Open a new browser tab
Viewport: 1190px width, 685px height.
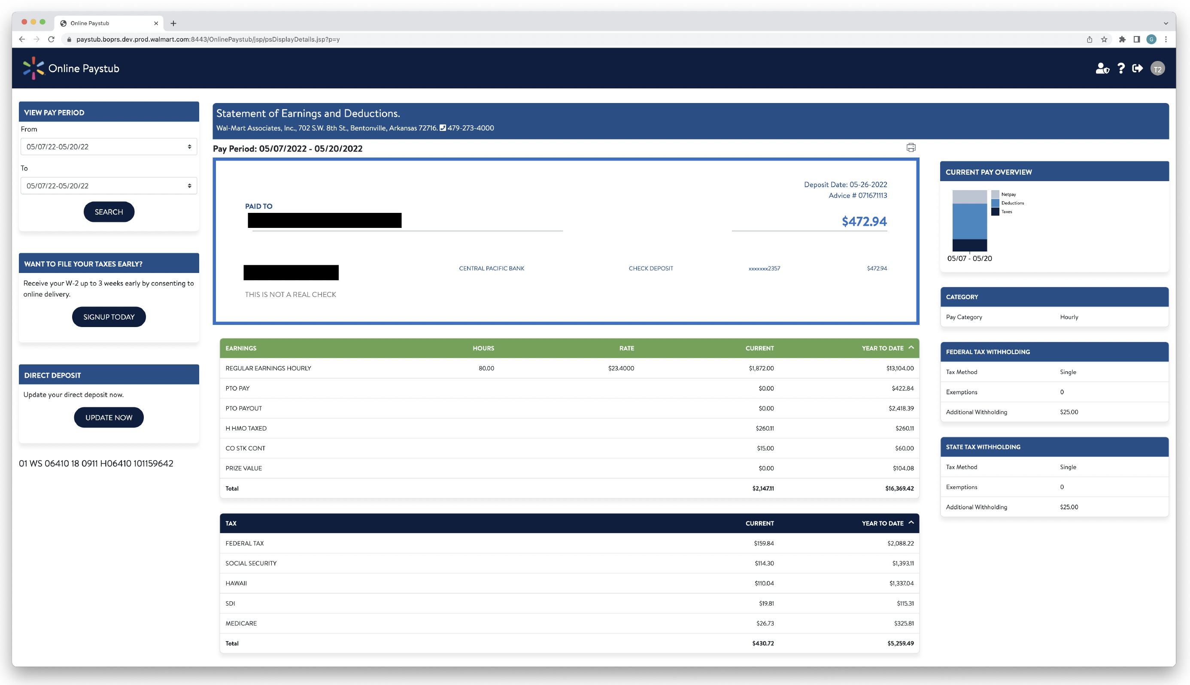pos(173,23)
